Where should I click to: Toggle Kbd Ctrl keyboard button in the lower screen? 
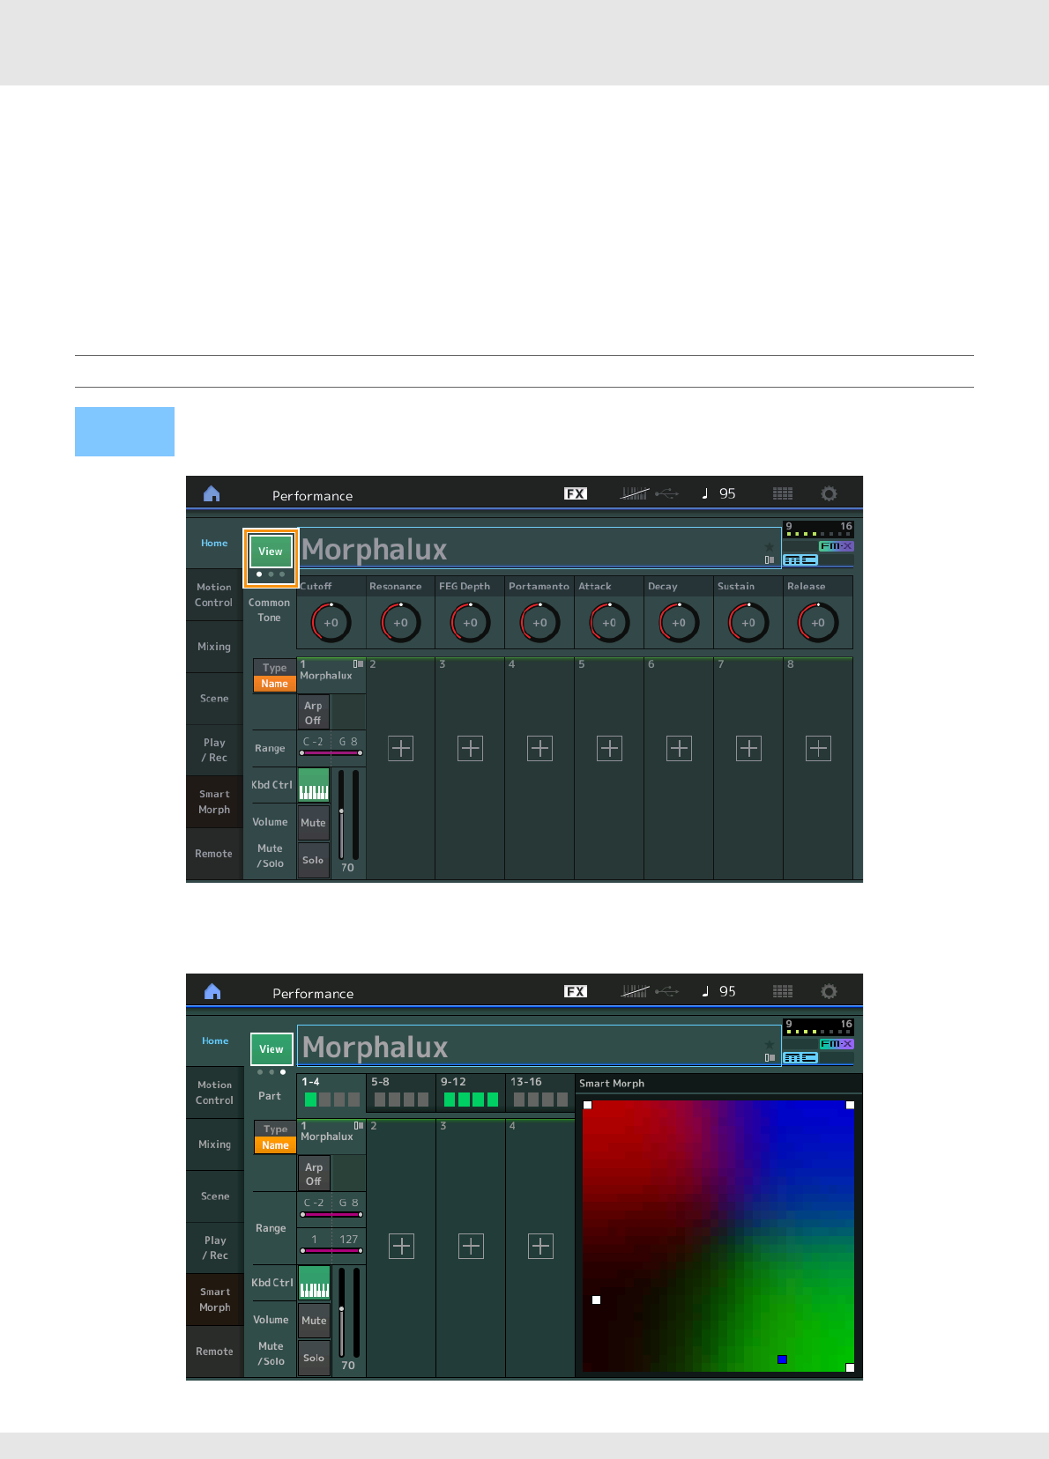(x=315, y=1283)
